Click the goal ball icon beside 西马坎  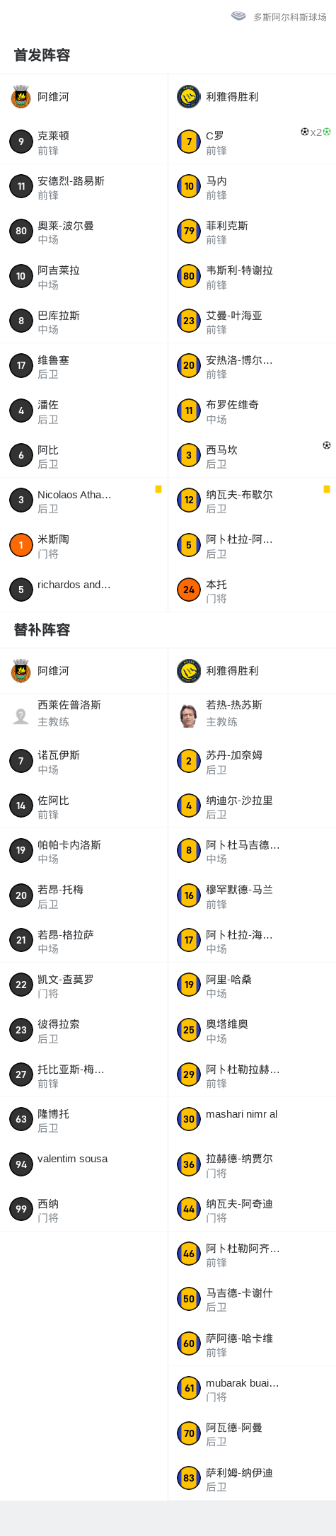[x=327, y=445]
